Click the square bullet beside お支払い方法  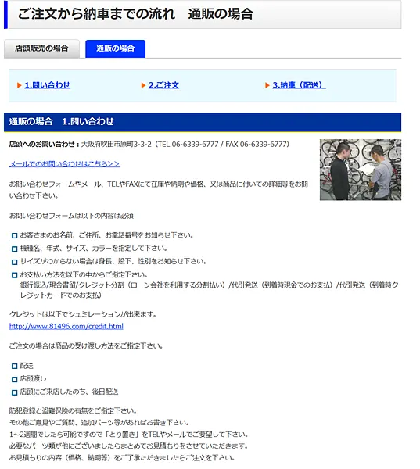(14, 275)
